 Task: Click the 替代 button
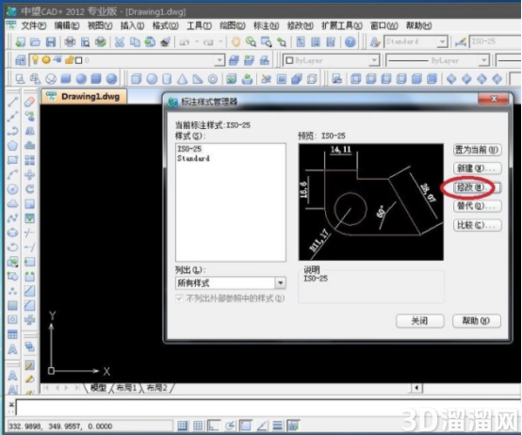pos(477,206)
